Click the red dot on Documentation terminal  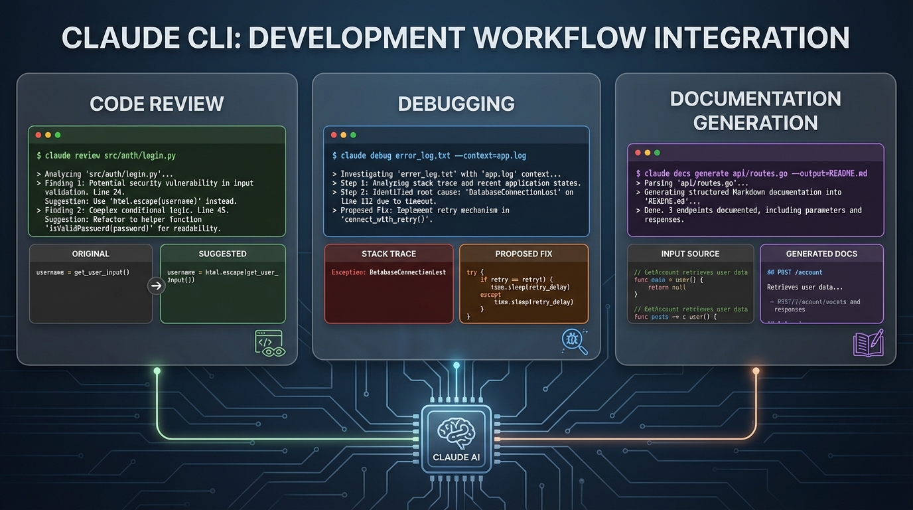tap(638, 152)
